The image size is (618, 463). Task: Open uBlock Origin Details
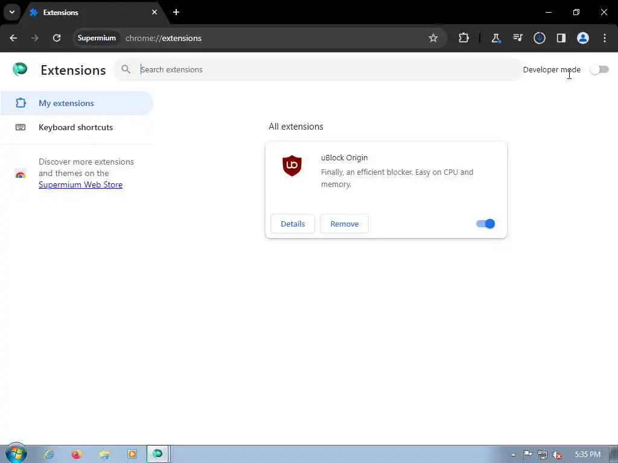tap(293, 224)
